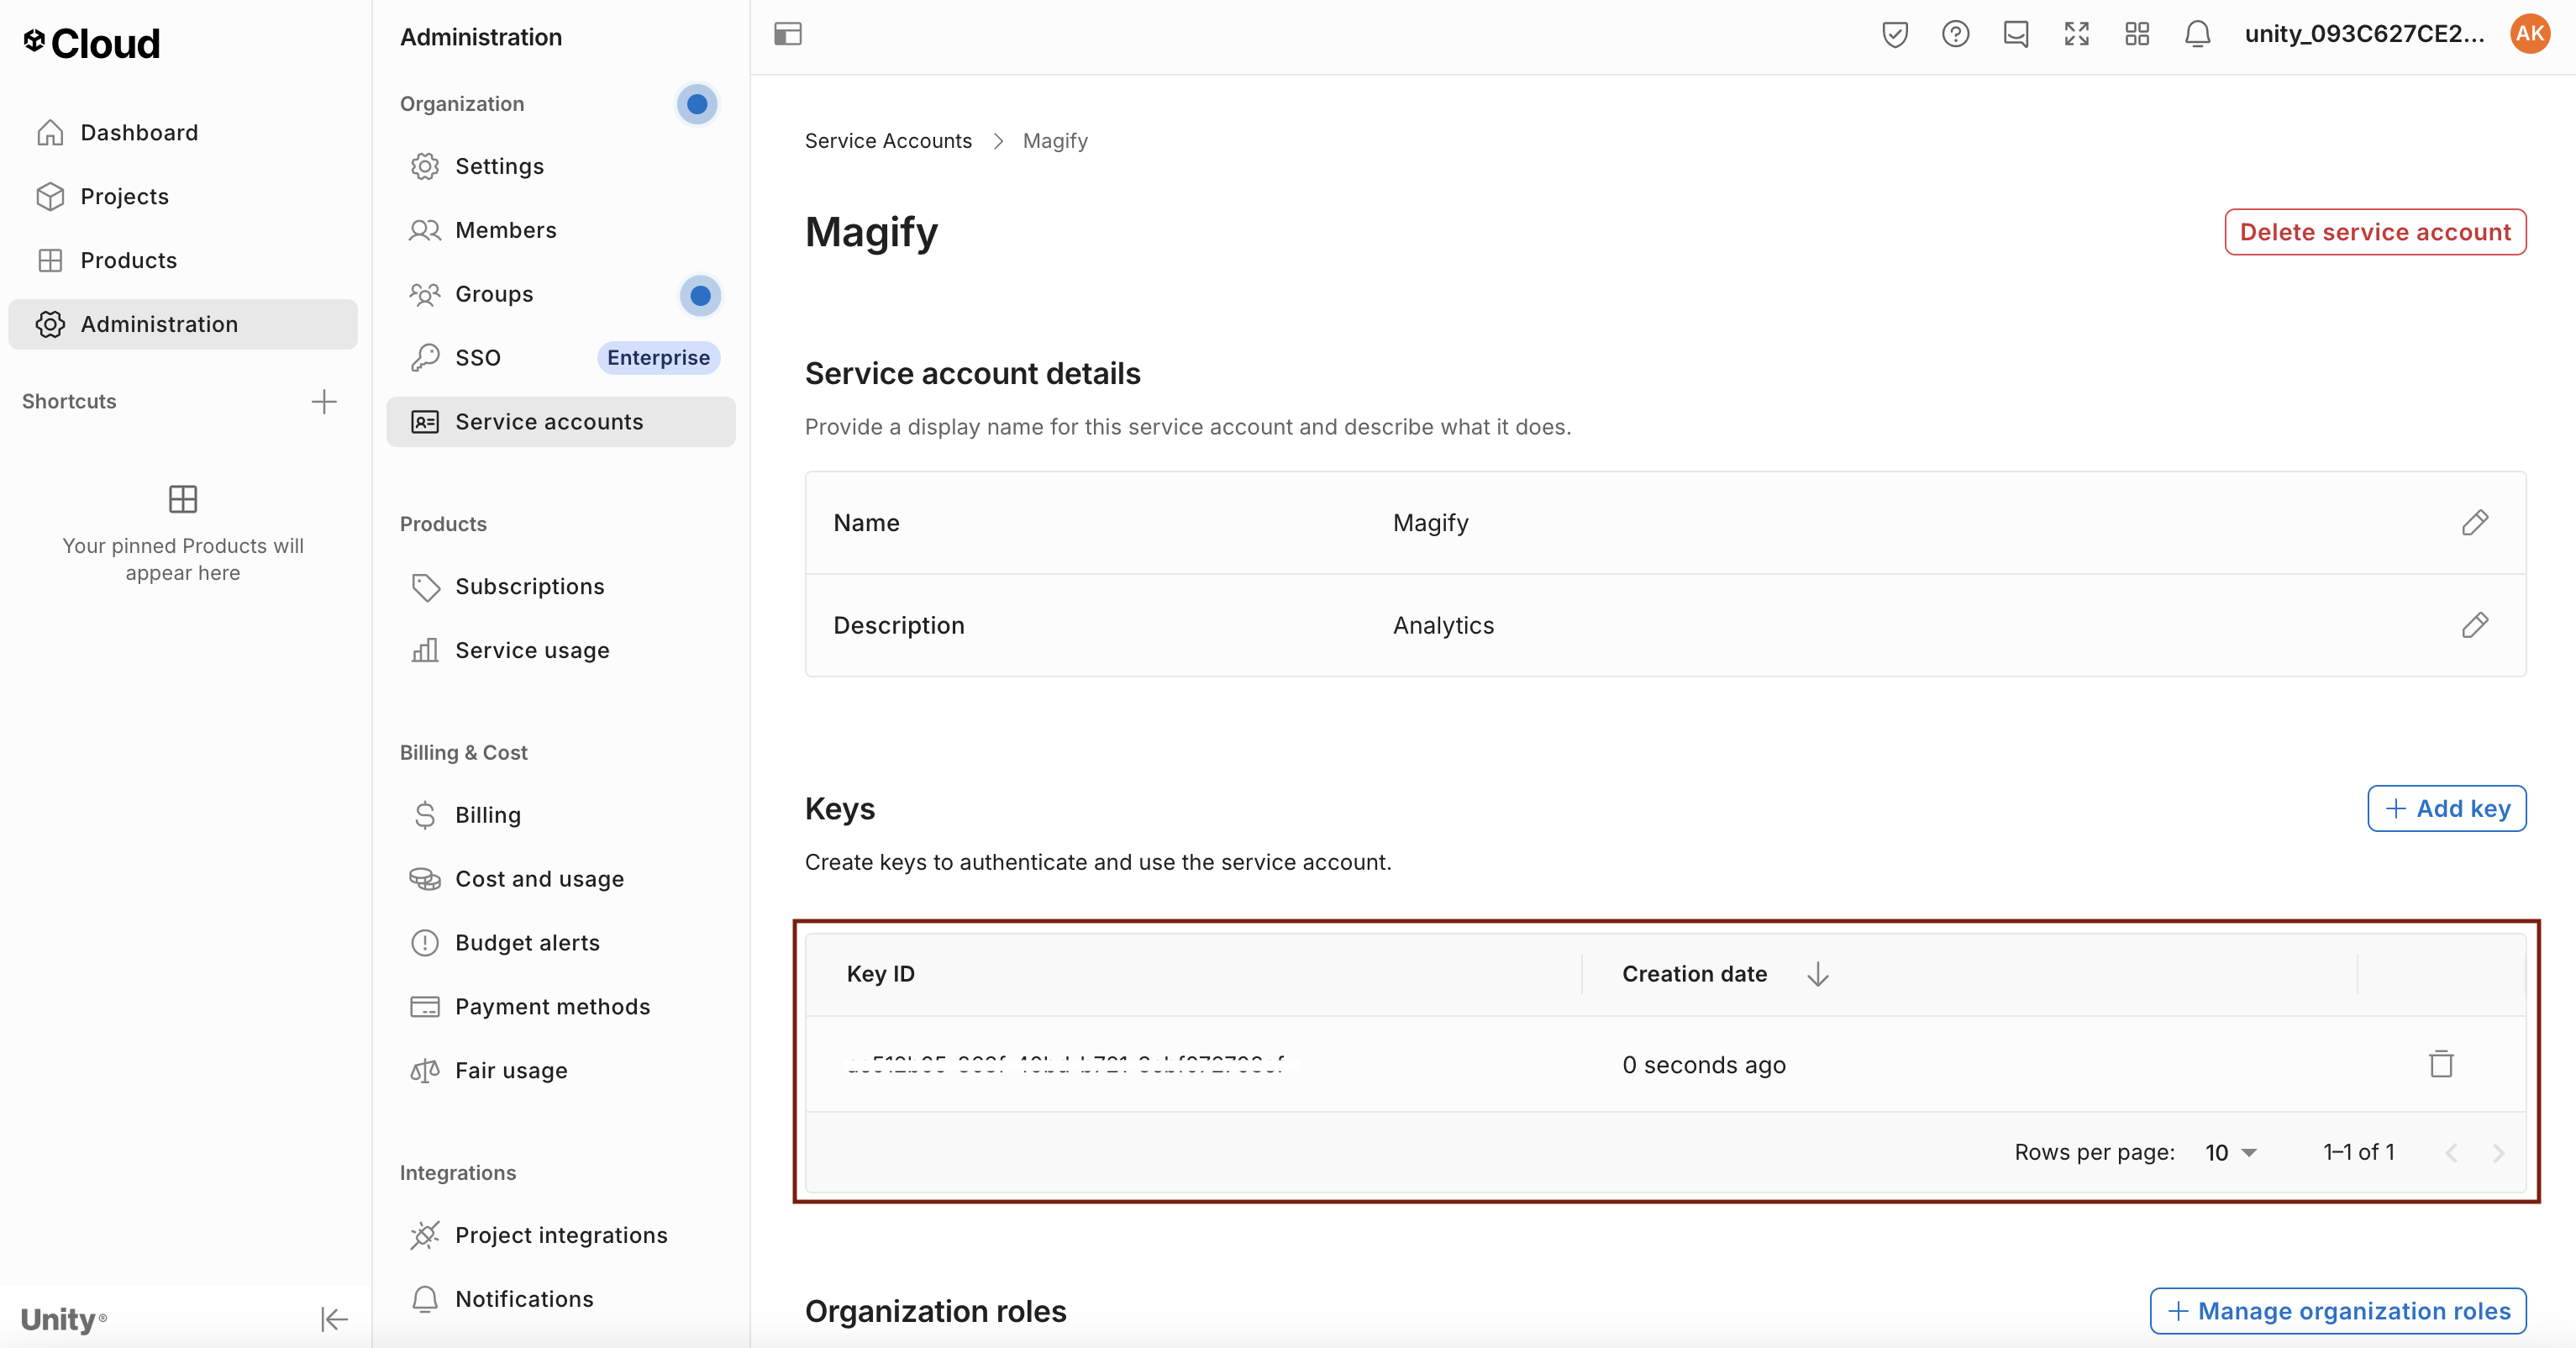Open the organization selector unity_093C627CE2...
The width and height of the screenshot is (2576, 1348).
tap(2364, 34)
